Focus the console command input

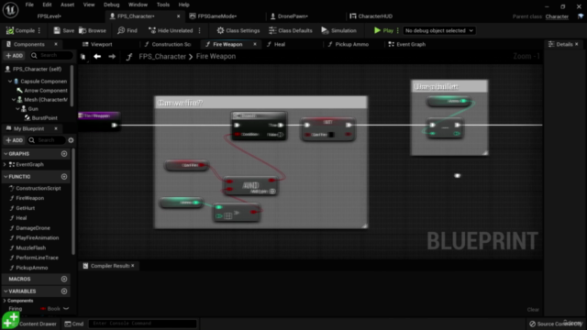coord(142,324)
